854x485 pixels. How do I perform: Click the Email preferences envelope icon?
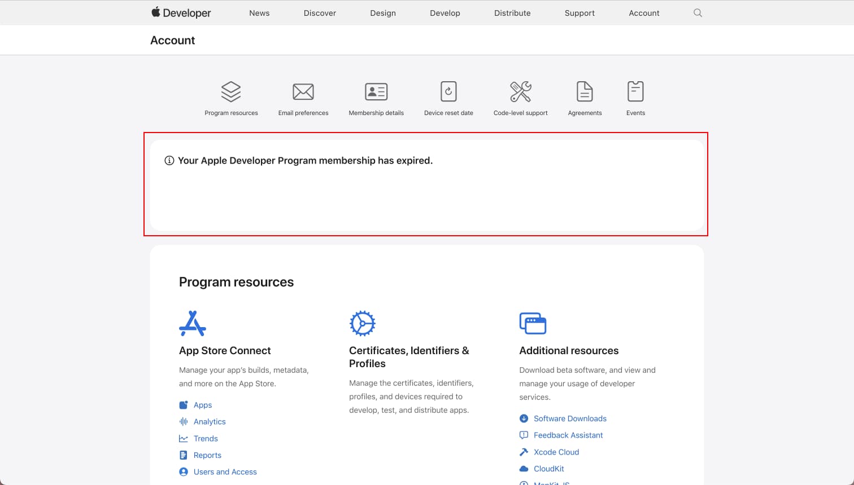[x=303, y=91]
